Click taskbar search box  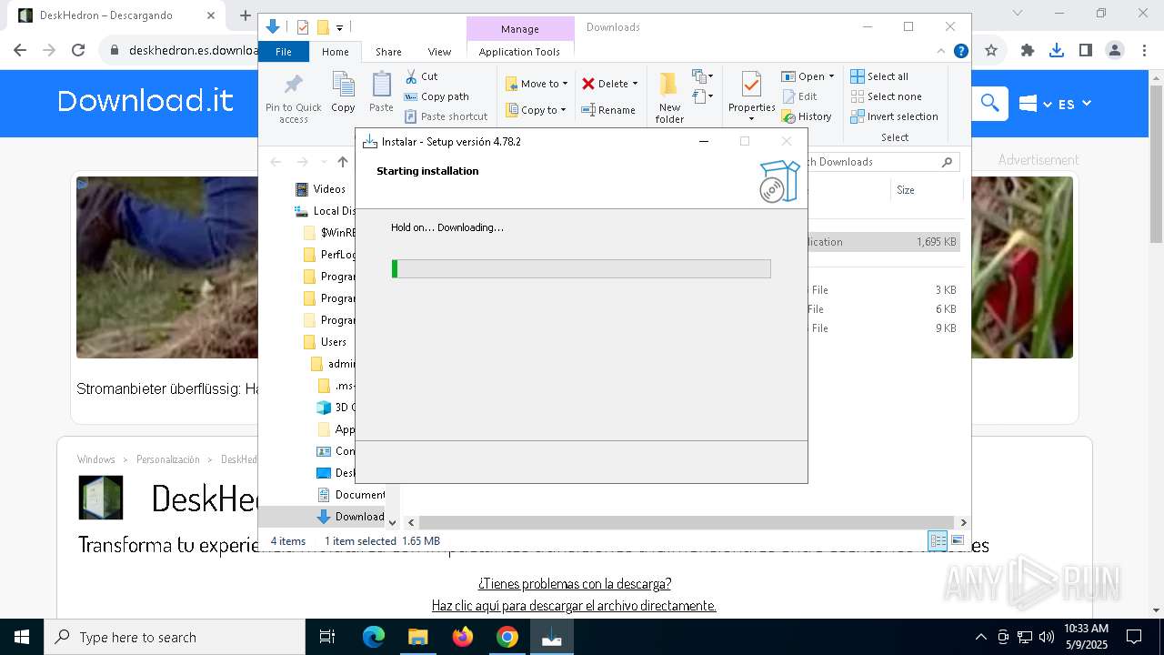click(x=175, y=637)
